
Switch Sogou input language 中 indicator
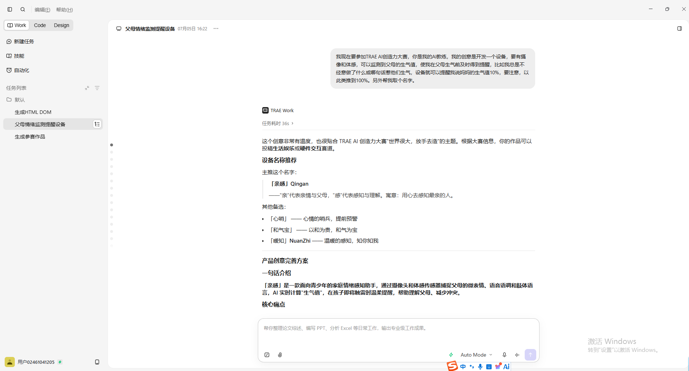pyautogui.click(x=463, y=367)
